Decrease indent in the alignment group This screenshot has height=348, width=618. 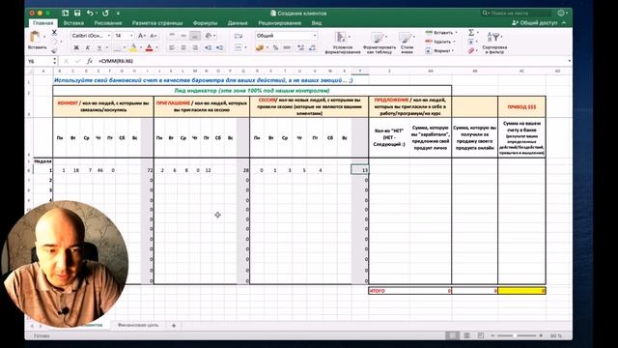click(209, 47)
